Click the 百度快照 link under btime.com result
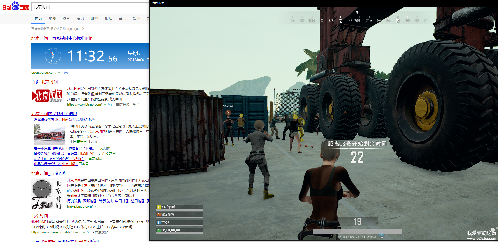The height and width of the screenshot is (242, 498). pyautogui.click(x=122, y=105)
